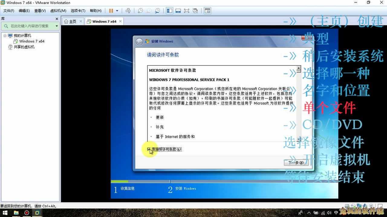Open File Explorer from the taskbar

coord(16,213)
